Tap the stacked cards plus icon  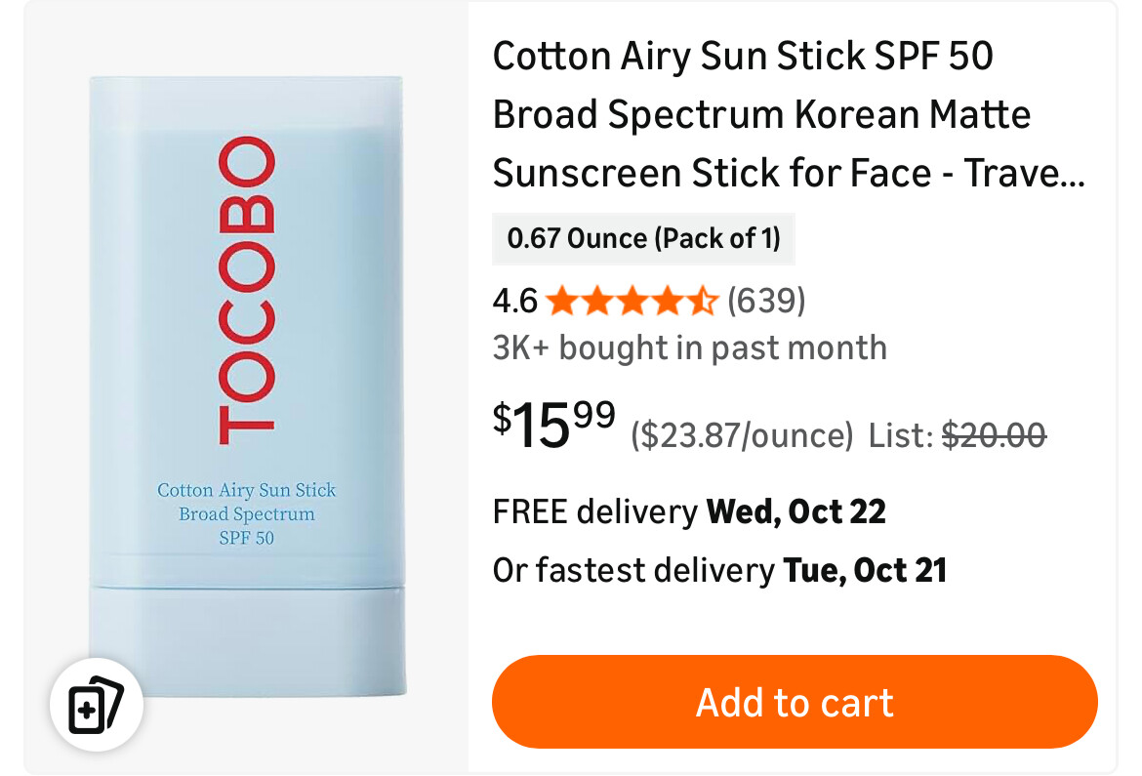[x=97, y=704]
